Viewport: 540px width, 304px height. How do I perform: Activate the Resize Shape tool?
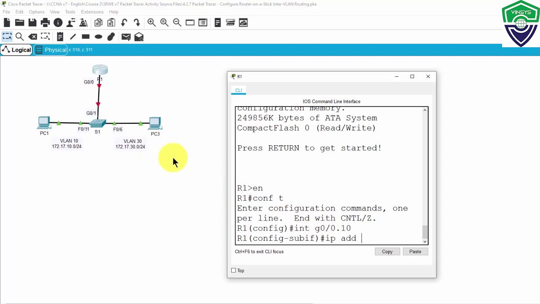click(x=45, y=37)
